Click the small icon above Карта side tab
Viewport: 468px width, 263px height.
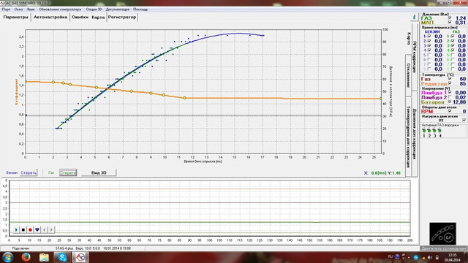pos(415,18)
